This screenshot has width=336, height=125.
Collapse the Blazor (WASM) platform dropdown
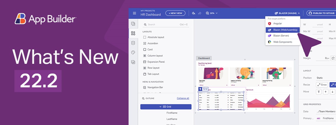[x=287, y=13]
